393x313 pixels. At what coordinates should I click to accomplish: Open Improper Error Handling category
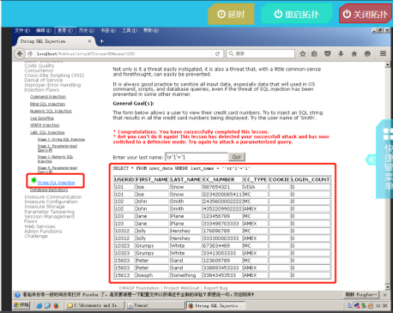pyautogui.click(x=52, y=85)
